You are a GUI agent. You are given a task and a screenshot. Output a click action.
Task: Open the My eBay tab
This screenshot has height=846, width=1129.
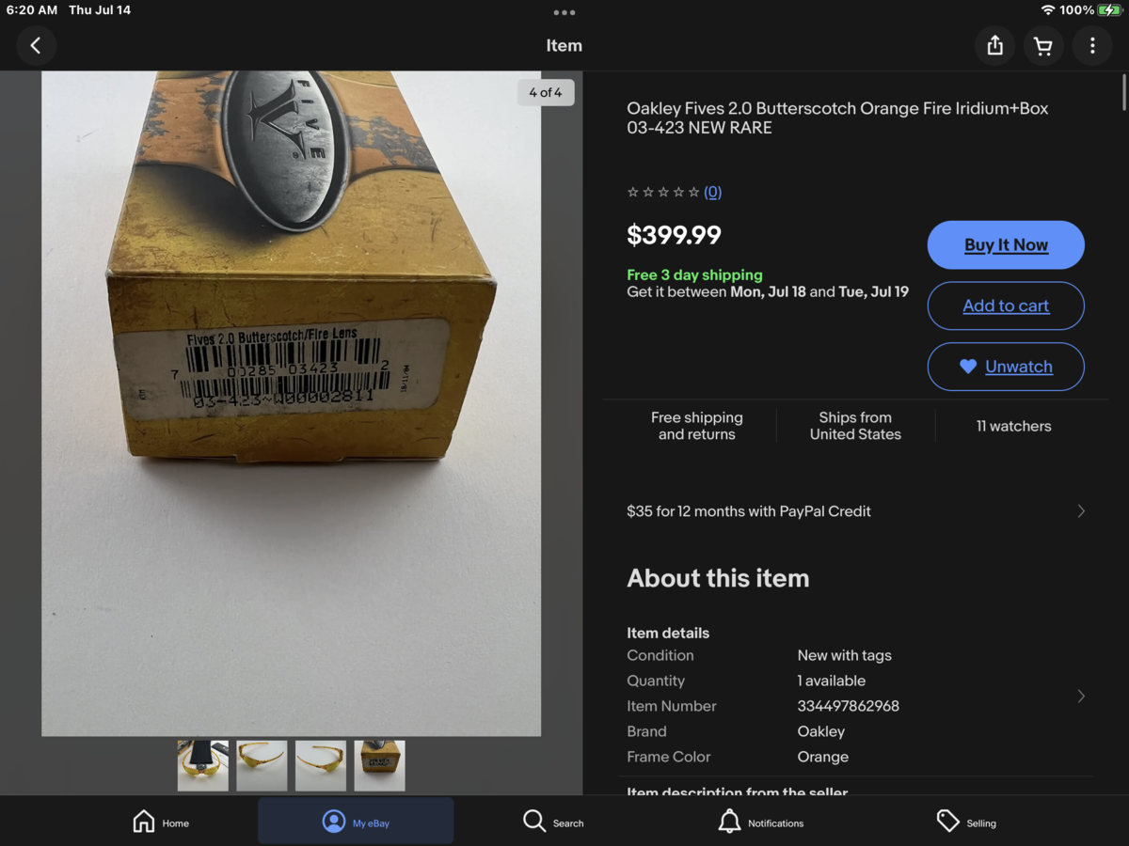(x=356, y=822)
